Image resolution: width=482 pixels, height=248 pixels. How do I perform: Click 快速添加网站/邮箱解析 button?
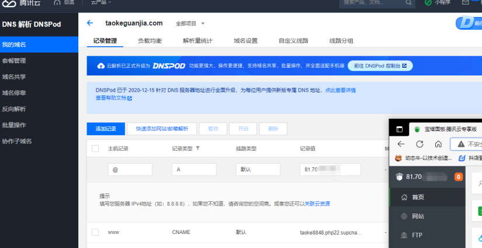(162, 129)
